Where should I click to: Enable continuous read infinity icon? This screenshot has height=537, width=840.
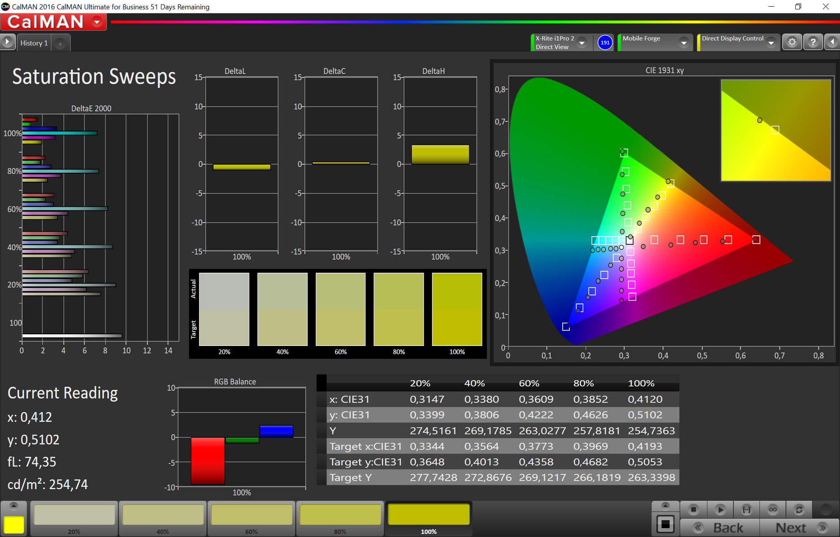[772, 509]
